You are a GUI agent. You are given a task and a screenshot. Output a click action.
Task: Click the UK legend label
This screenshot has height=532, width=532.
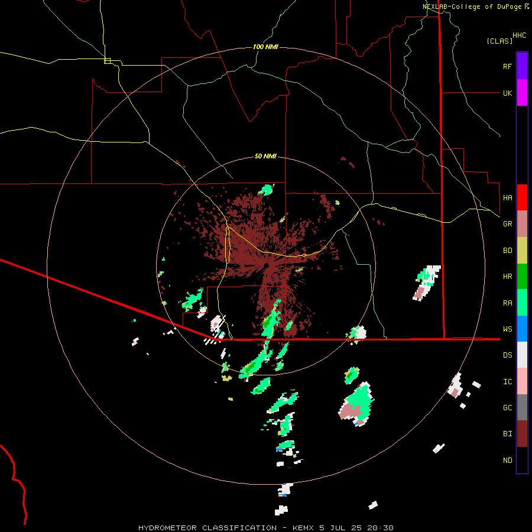508,93
